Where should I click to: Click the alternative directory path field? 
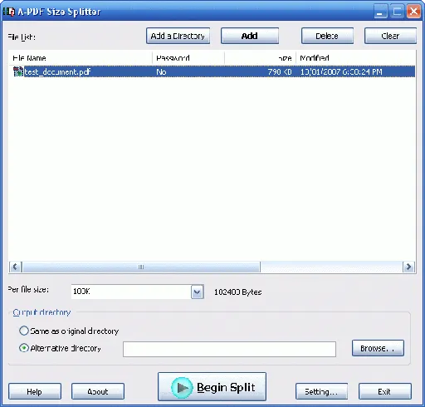[229, 349]
